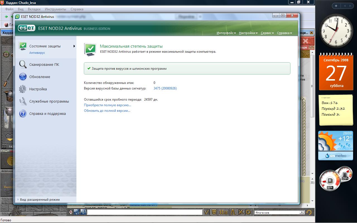This screenshot has height=223, width=357.
Task: Open the Protection status section icon
Action: 23,46
